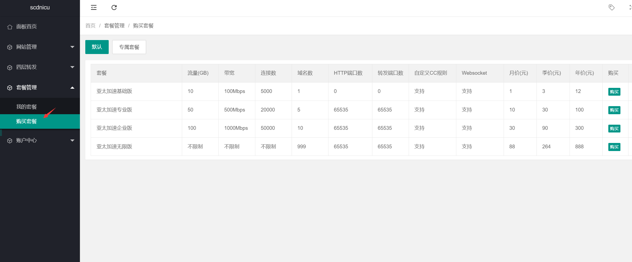The height and width of the screenshot is (262, 632).
Task: Expand the 四层转发 menu section
Action: point(40,67)
